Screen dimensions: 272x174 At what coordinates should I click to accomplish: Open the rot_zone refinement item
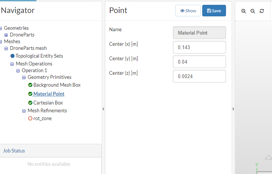point(42,118)
